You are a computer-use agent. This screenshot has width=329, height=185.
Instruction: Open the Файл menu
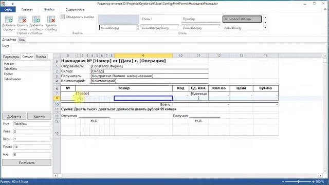coord(8,10)
